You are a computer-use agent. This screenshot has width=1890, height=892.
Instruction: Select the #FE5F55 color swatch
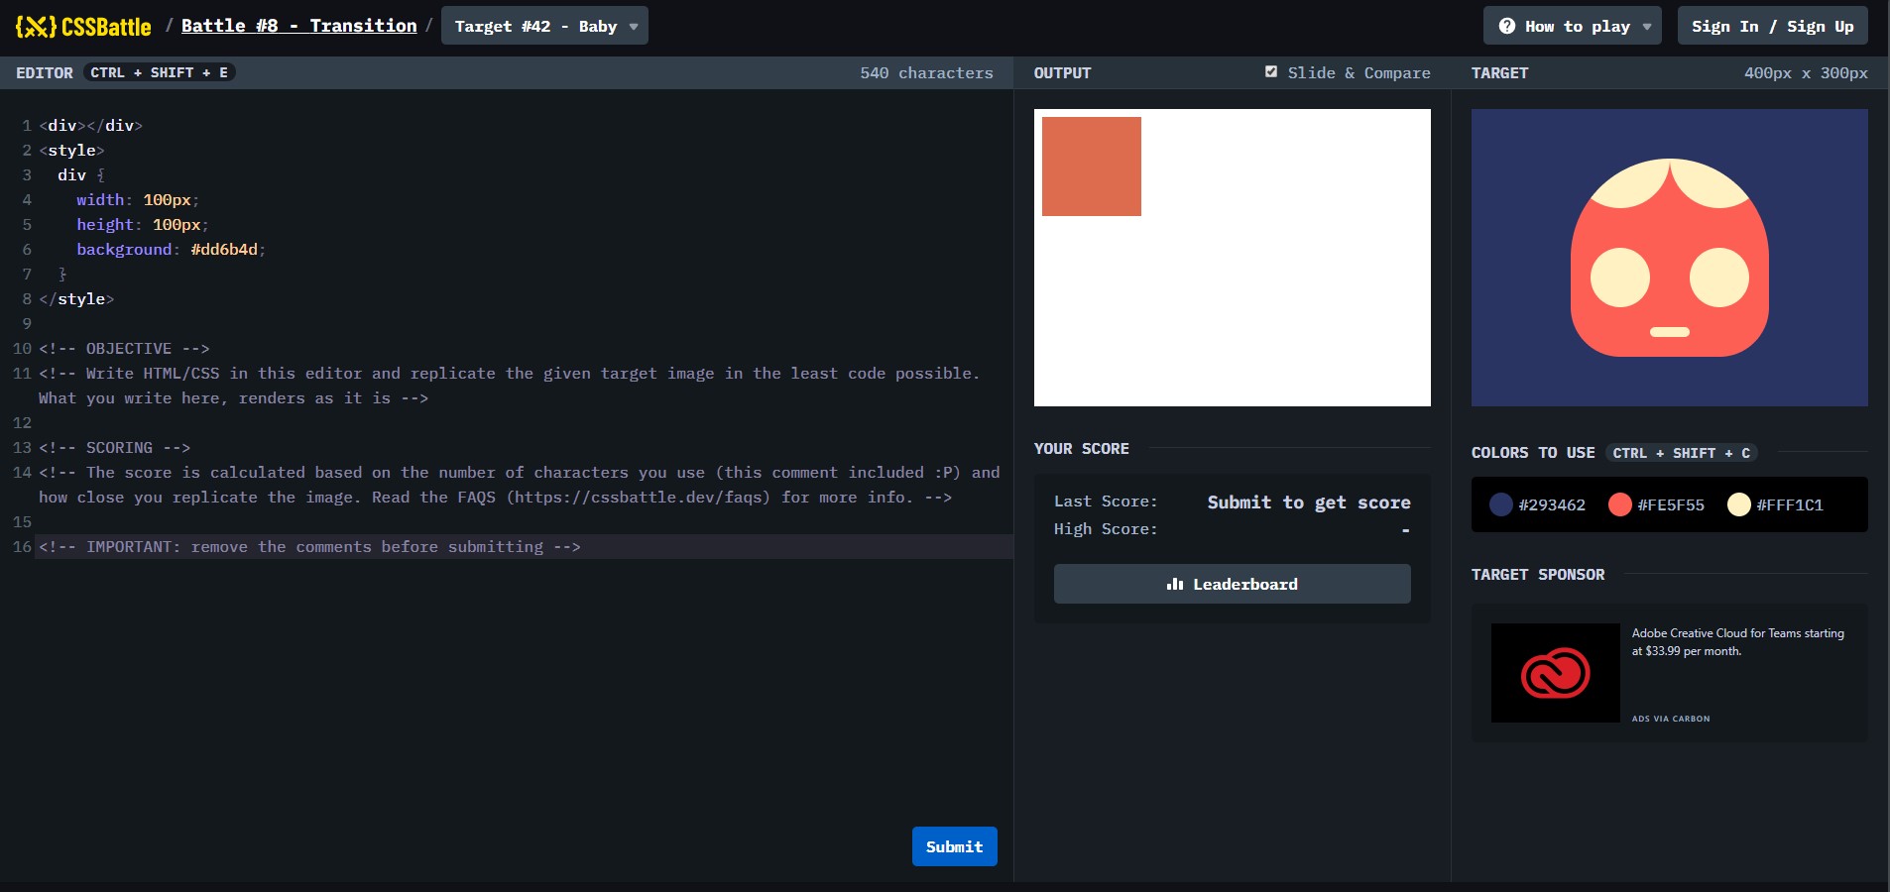pos(1620,504)
